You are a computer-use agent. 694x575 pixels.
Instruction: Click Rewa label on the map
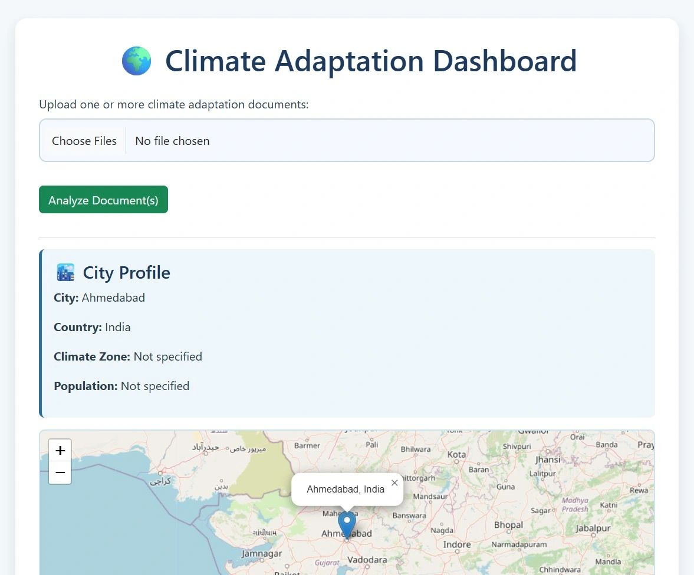click(x=639, y=491)
